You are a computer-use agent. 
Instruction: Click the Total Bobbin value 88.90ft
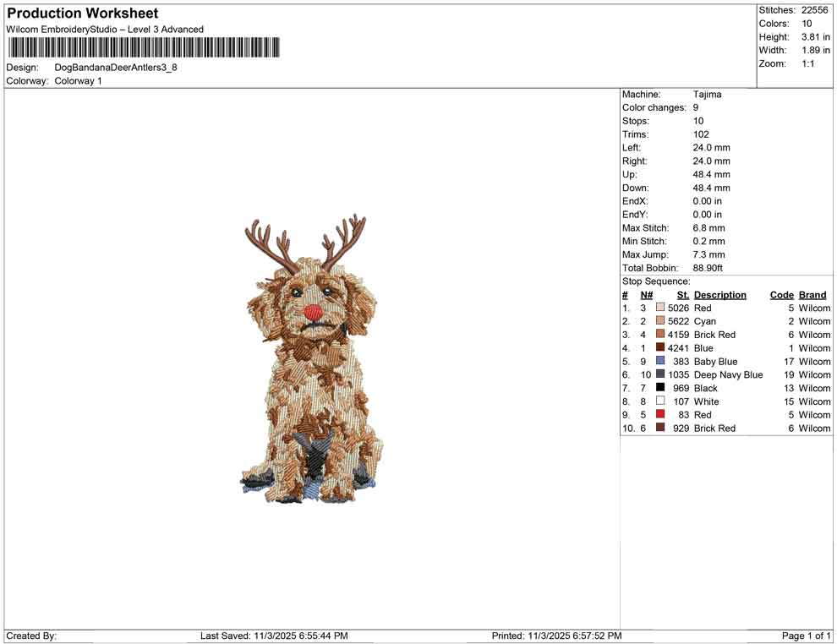point(708,268)
